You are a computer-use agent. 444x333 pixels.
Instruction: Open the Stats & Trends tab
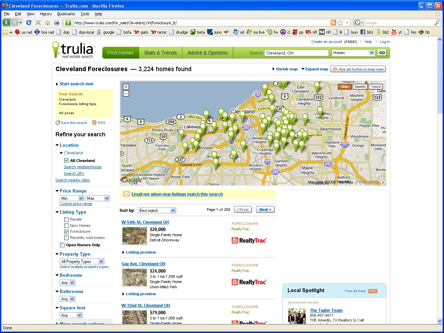(161, 53)
